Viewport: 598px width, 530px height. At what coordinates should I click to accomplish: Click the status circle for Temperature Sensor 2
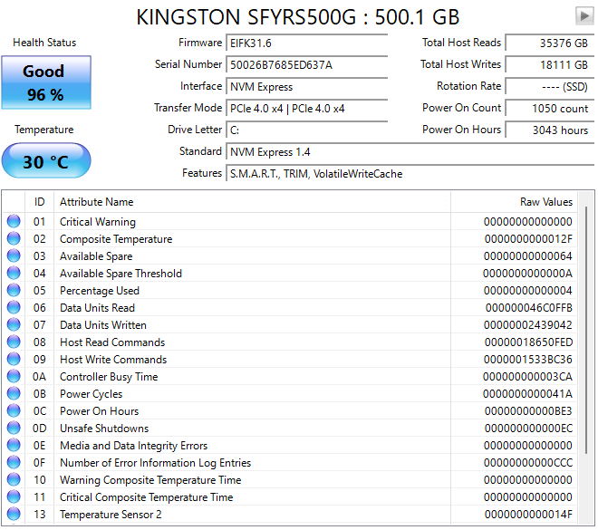point(14,514)
